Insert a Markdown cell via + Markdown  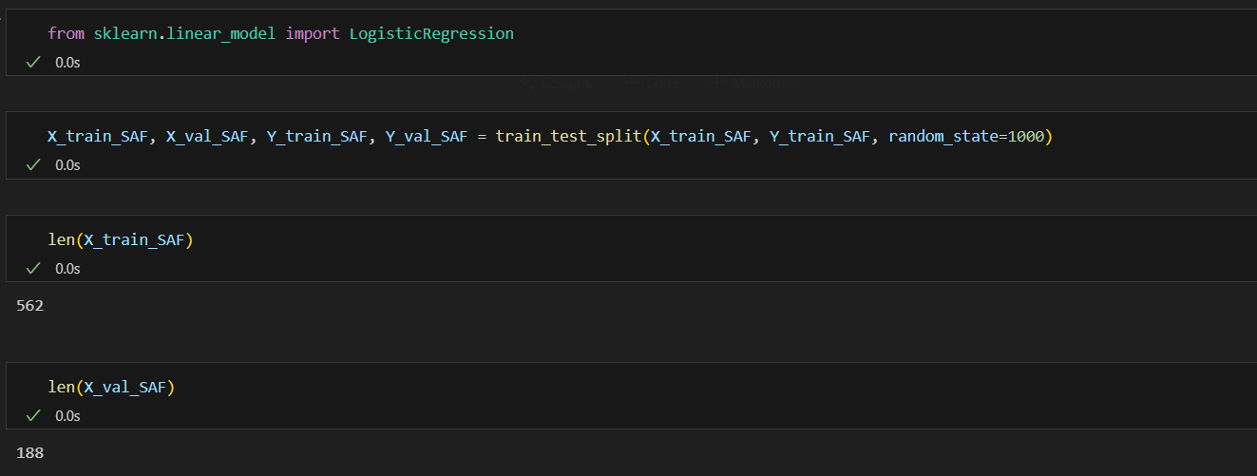coord(755,84)
